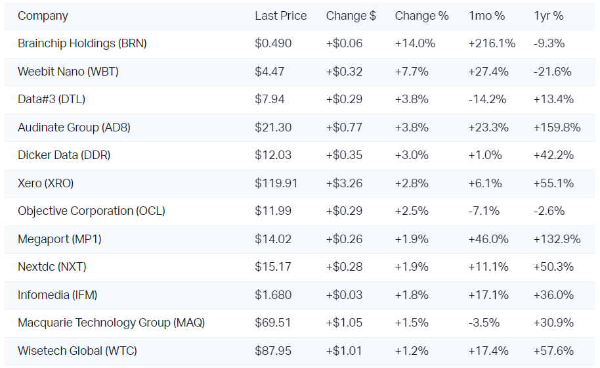Open Xero (XRO) stock details
This screenshot has height=368, width=600.
click(x=45, y=183)
